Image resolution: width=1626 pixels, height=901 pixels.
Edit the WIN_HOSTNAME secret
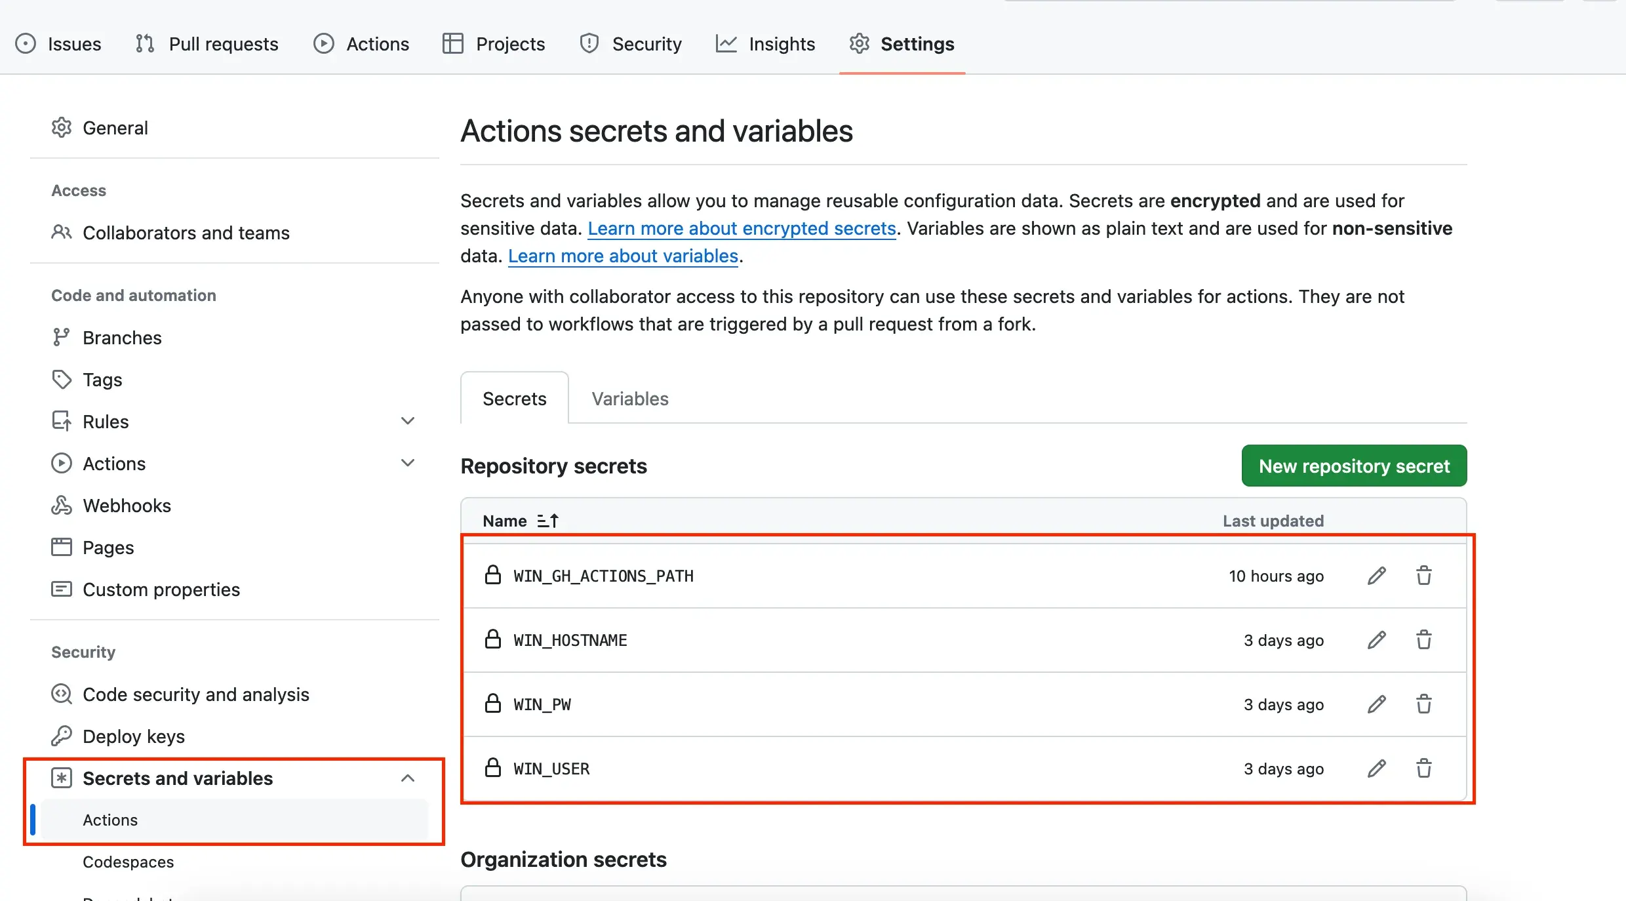pos(1377,640)
